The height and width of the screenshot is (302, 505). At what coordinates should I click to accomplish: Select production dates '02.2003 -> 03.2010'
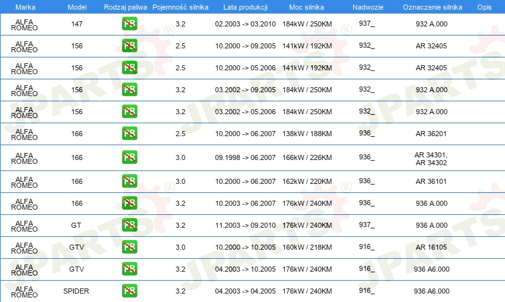click(245, 24)
